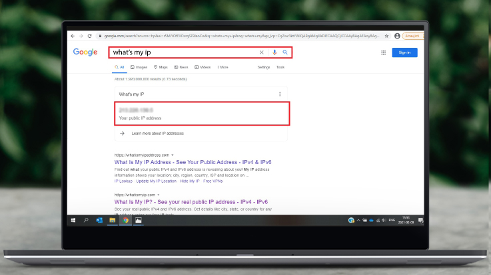Image resolution: width=491 pixels, height=275 pixels.
Task: Click the Sign in button
Action: [x=404, y=52]
